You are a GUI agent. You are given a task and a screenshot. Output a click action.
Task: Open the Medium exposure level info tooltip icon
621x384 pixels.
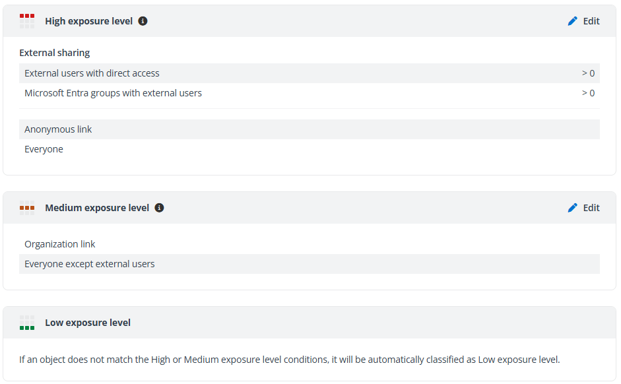click(x=158, y=207)
